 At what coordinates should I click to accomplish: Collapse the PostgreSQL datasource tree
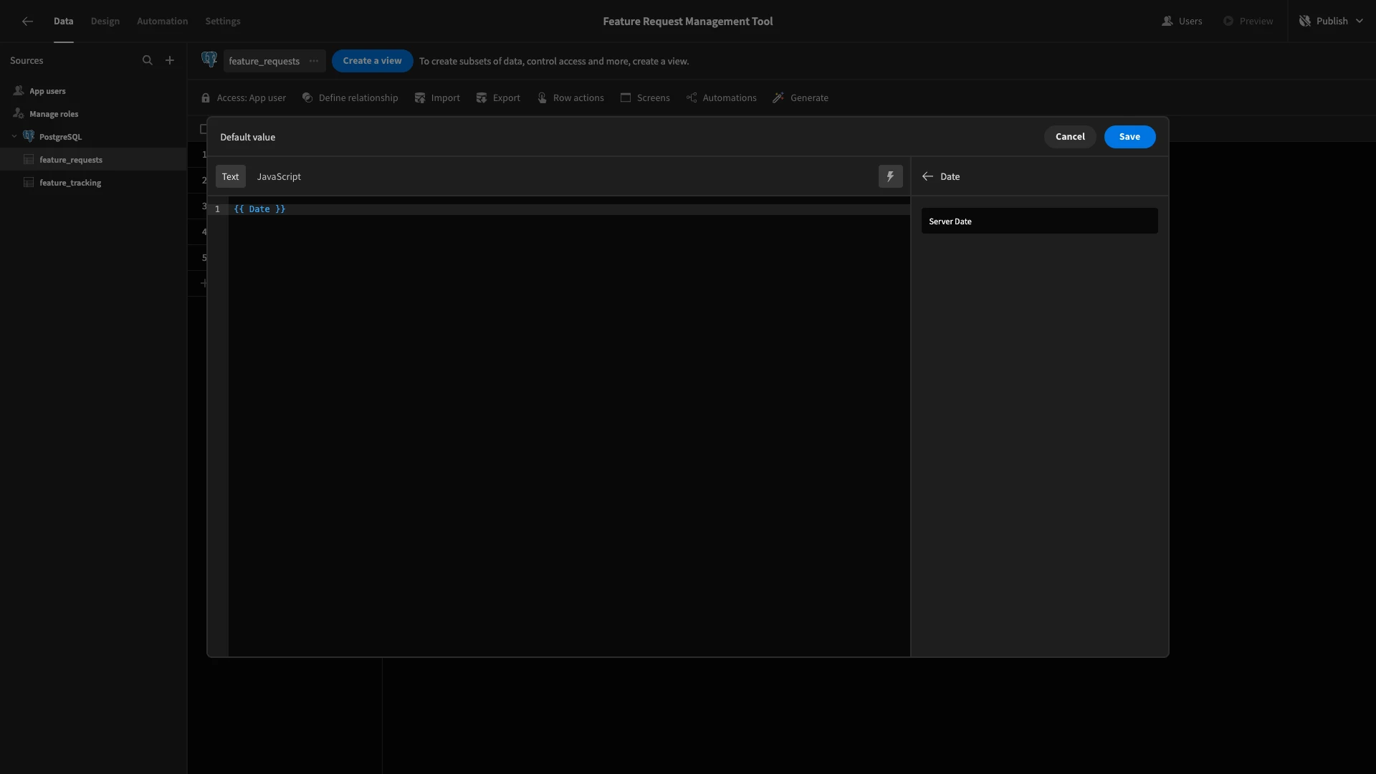click(14, 137)
